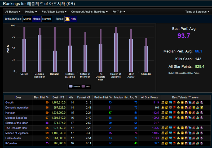Sort by the All Star Points column header
Screen dimensions: 212x148
pos(149,97)
